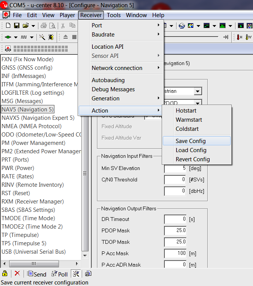Click the Copy icon in toolbar
253x286 pixels.
72,25
